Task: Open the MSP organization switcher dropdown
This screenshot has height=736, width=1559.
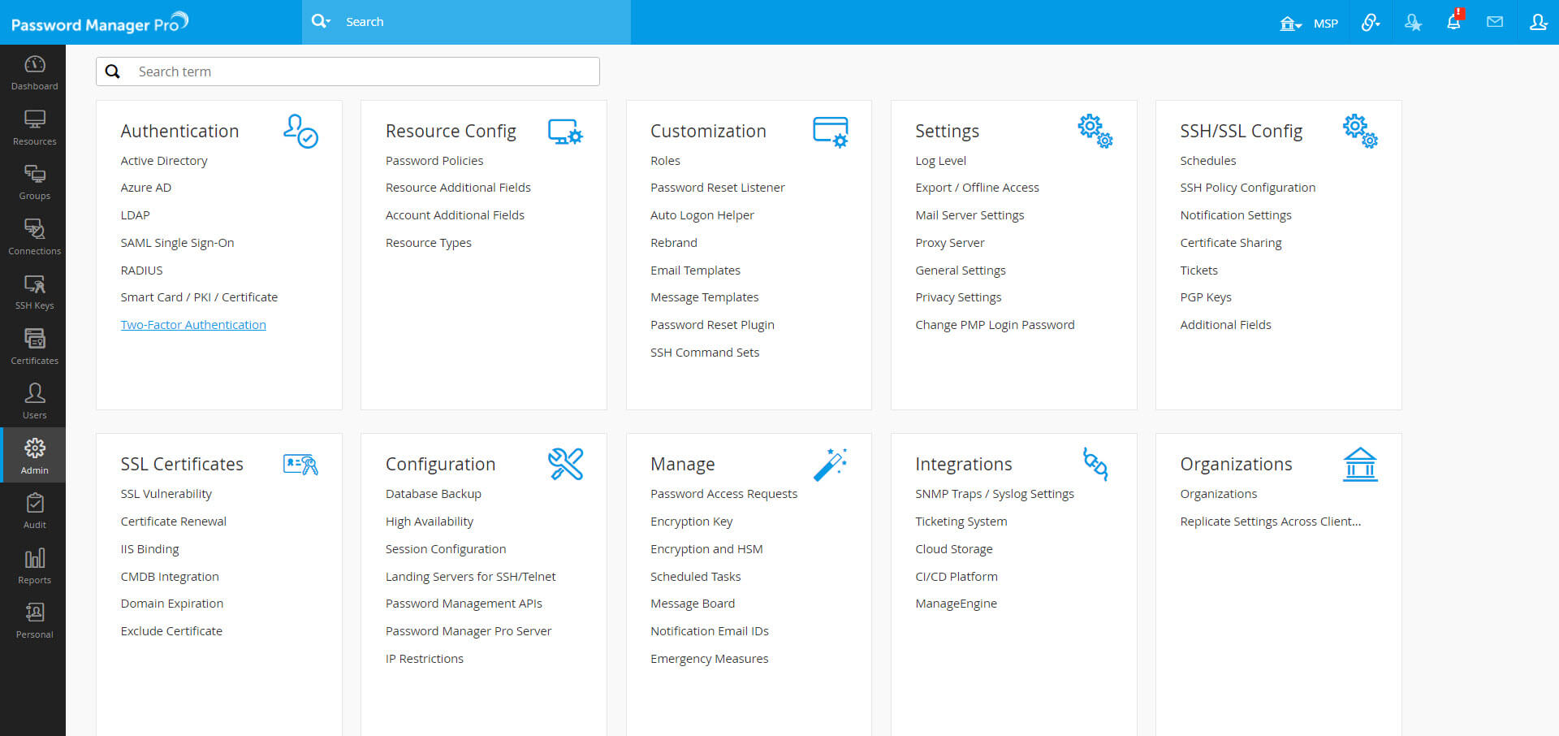Action: (x=1309, y=24)
